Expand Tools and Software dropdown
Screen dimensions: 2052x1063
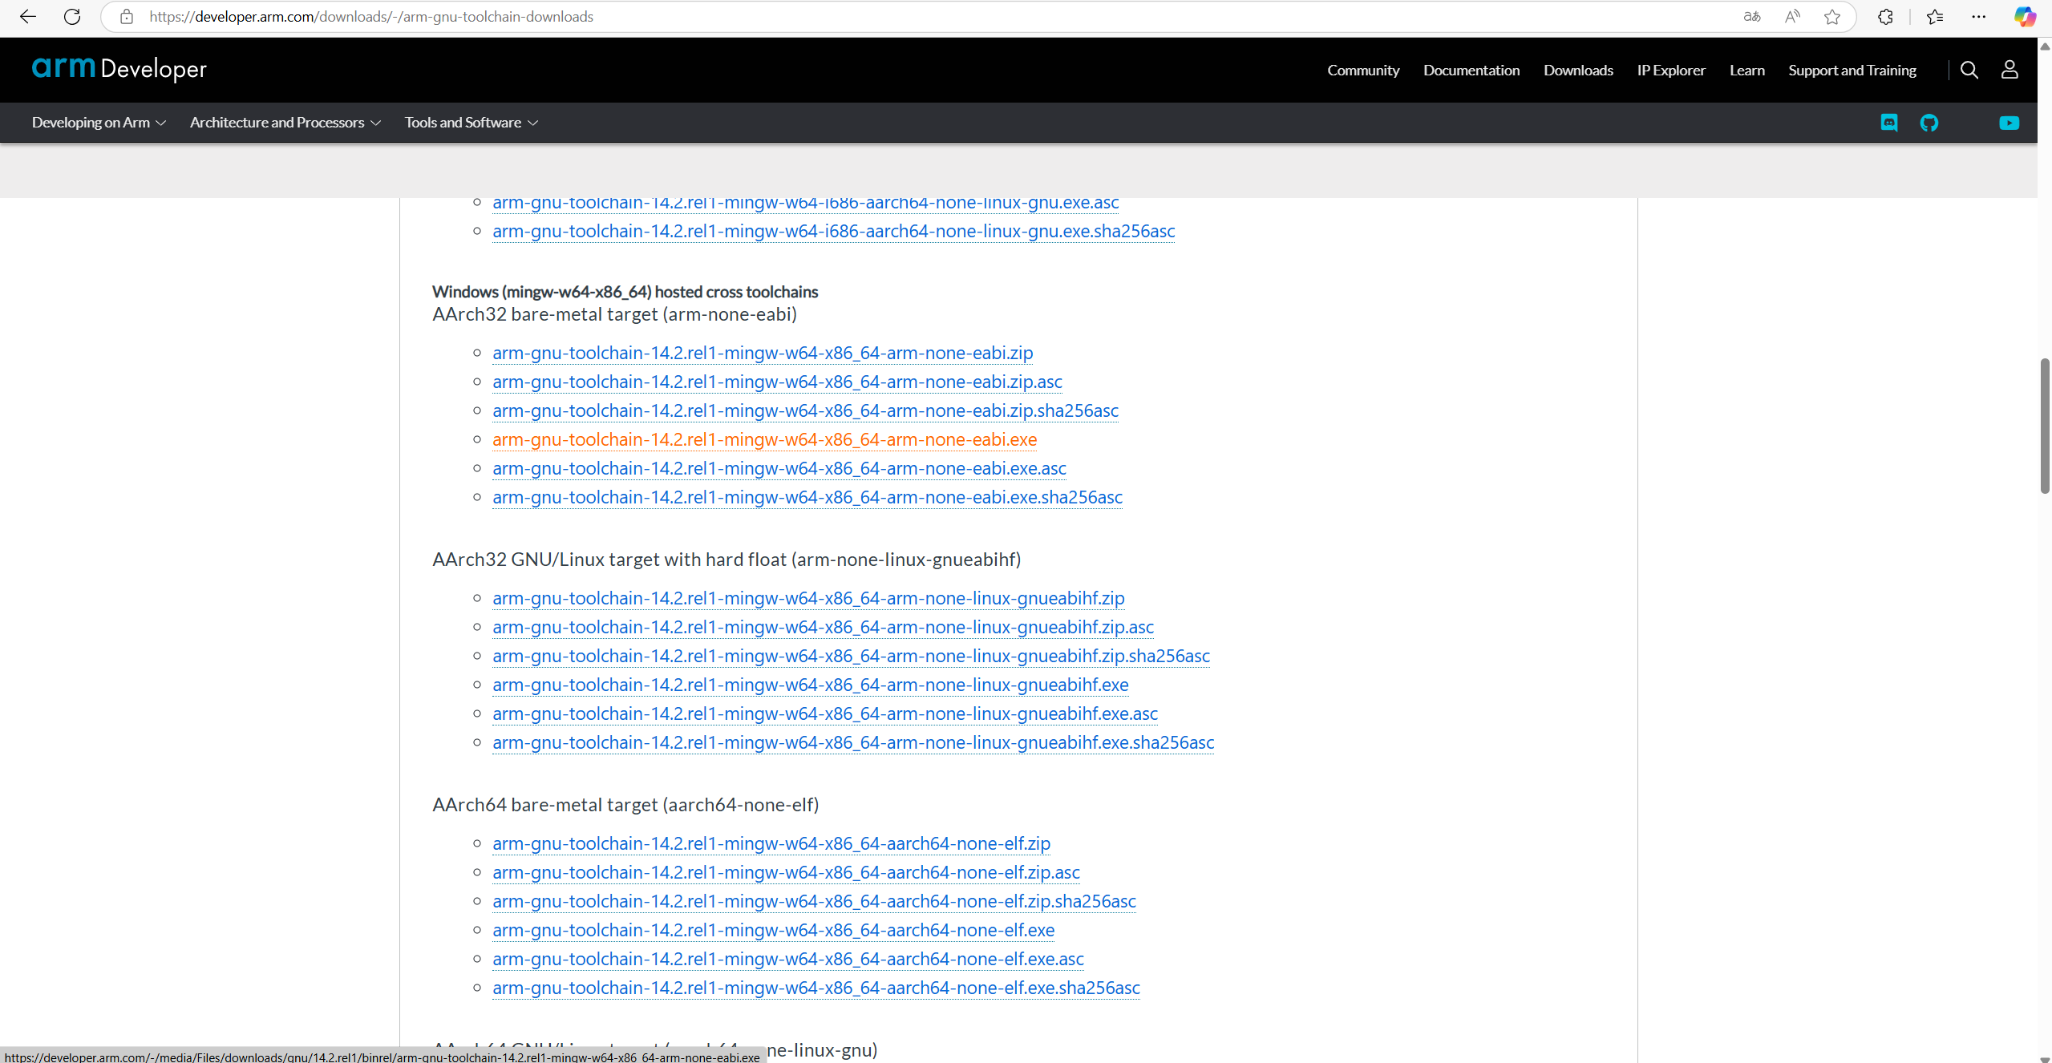point(471,123)
